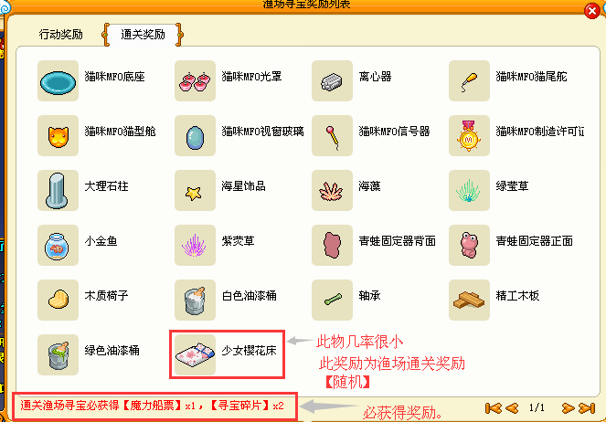The image size is (606, 422).
Task: Click the 精工木板 wooden planks icon
Action: tap(469, 301)
